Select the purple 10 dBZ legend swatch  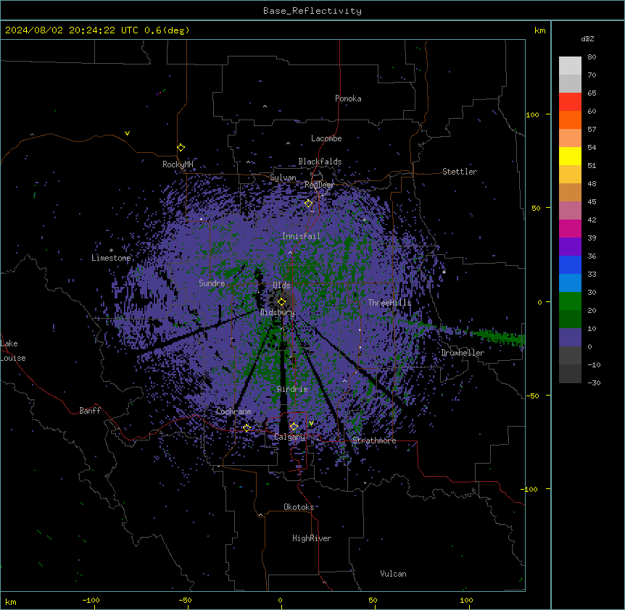pyautogui.click(x=570, y=338)
